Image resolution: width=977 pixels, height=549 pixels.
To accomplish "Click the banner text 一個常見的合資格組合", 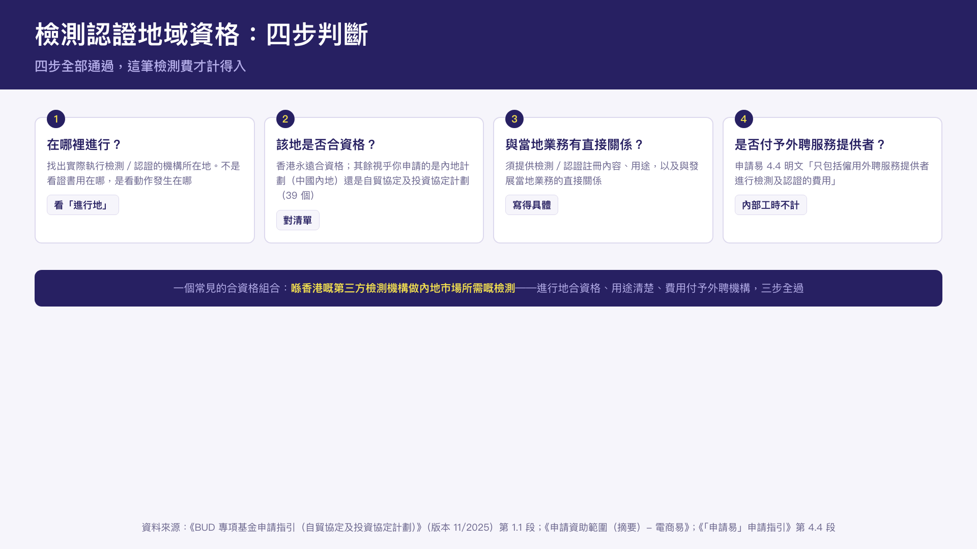I will (226, 288).
